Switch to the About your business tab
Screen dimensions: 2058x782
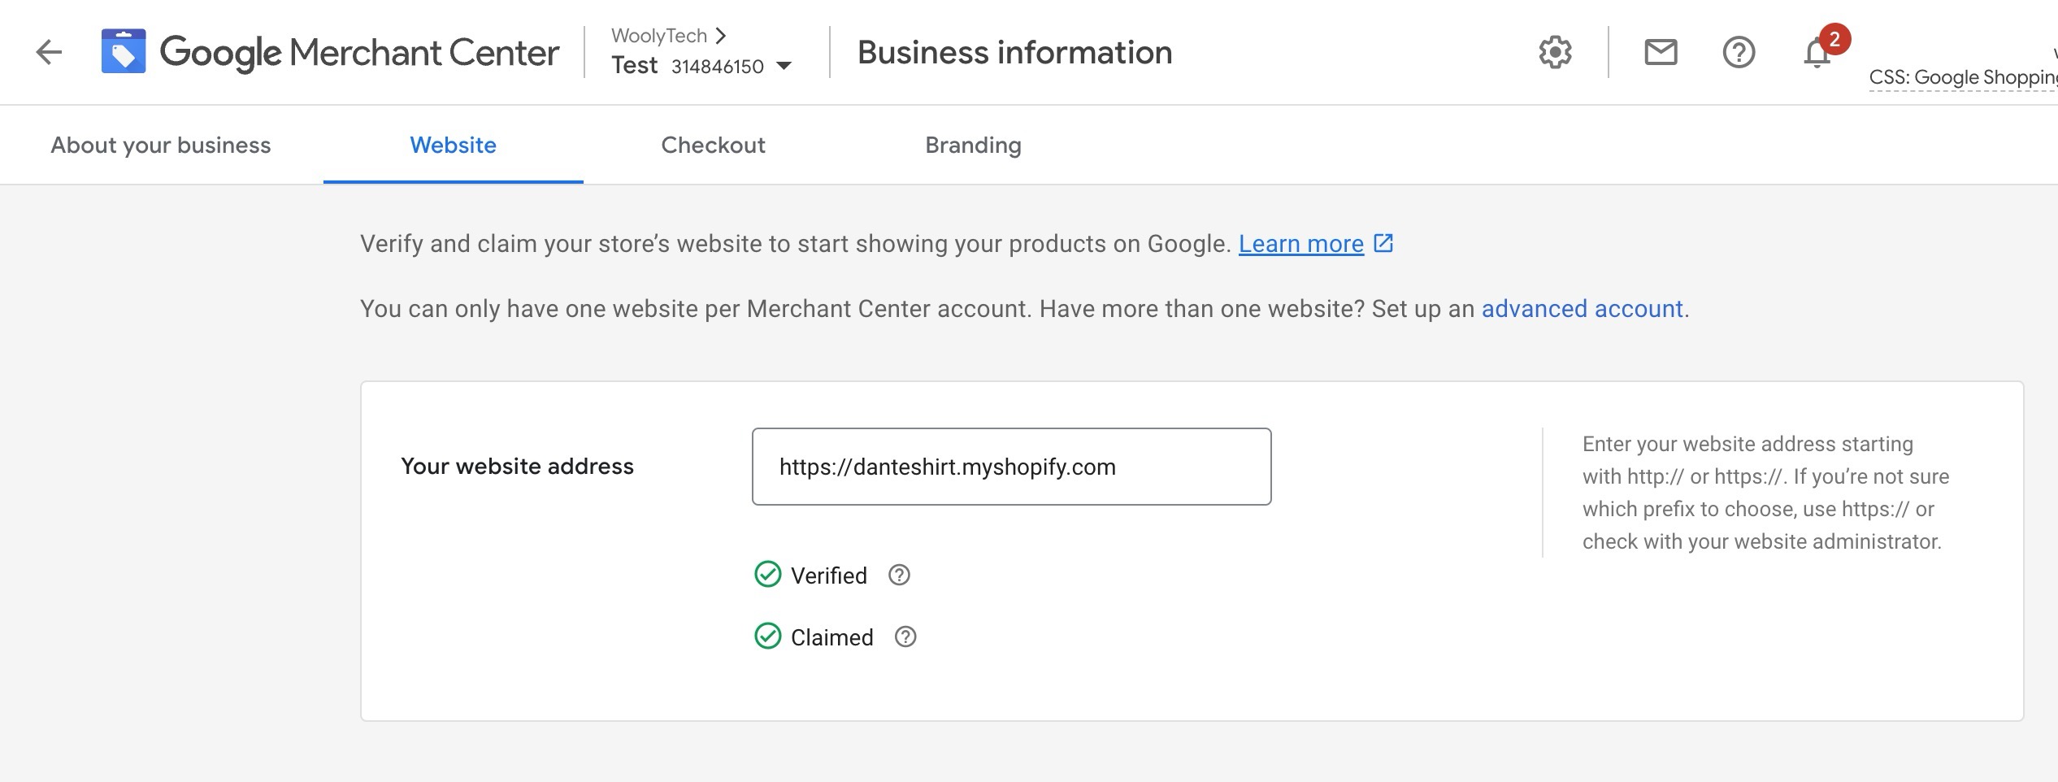161,145
